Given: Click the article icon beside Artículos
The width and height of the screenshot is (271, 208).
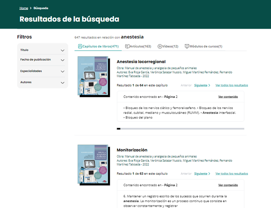Looking at the screenshot, I should click(128, 46).
